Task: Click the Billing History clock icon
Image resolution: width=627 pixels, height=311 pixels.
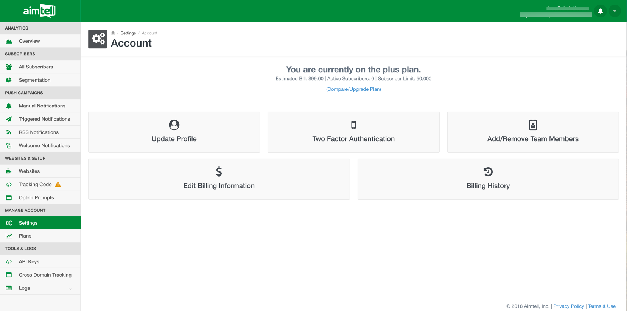Action: [488, 172]
